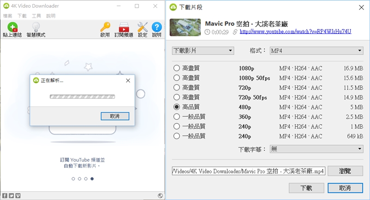Image resolution: width=370 pixels, height=200 pixels.
Task: Select the 1080p 50fps quality option
Action: tap(176, 78)
